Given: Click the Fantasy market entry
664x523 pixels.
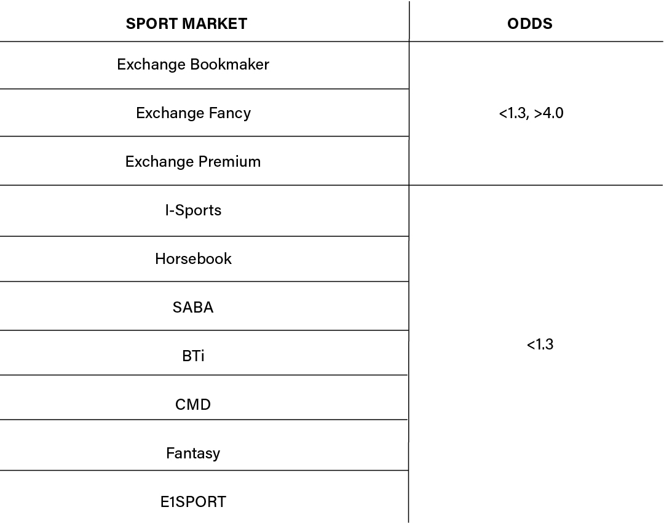Looking at the screenshot, I should click(x=193, y=453).
